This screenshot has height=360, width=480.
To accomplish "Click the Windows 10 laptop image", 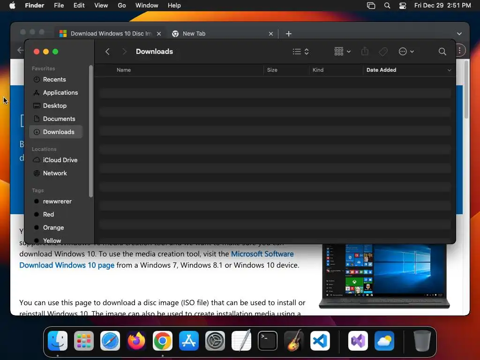I will click(x=384, y=276).
